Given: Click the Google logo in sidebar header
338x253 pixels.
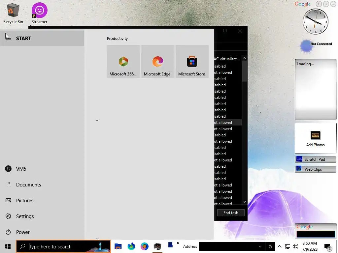Looking at the screenshot, I should 303,4.
